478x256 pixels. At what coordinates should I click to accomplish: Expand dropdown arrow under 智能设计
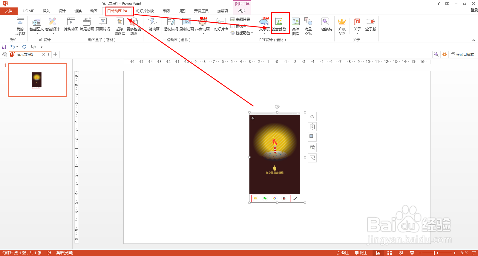click(x=53, y=34)
